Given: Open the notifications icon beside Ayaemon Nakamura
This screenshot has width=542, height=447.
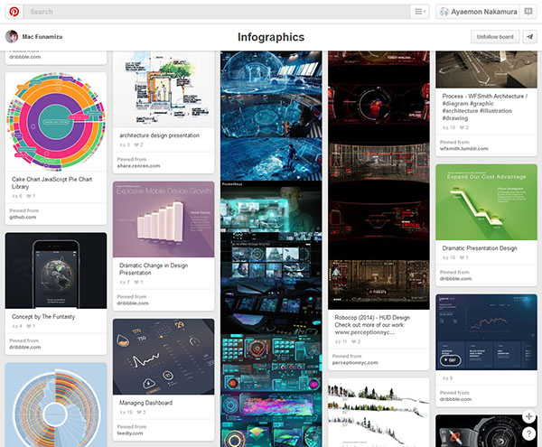Looking at the screenshot, I should (528, 12).
